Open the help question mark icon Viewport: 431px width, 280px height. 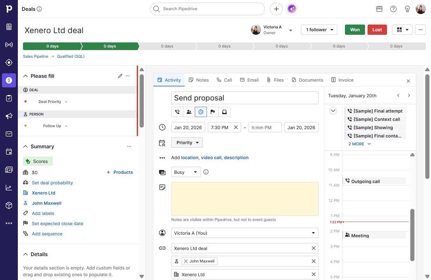click(393, 9)
